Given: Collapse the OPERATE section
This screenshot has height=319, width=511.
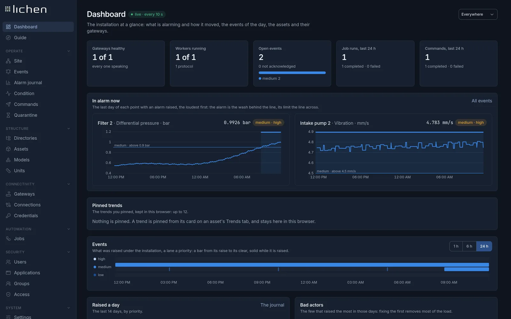Looking at the screenshot, I should pos(69,51).
